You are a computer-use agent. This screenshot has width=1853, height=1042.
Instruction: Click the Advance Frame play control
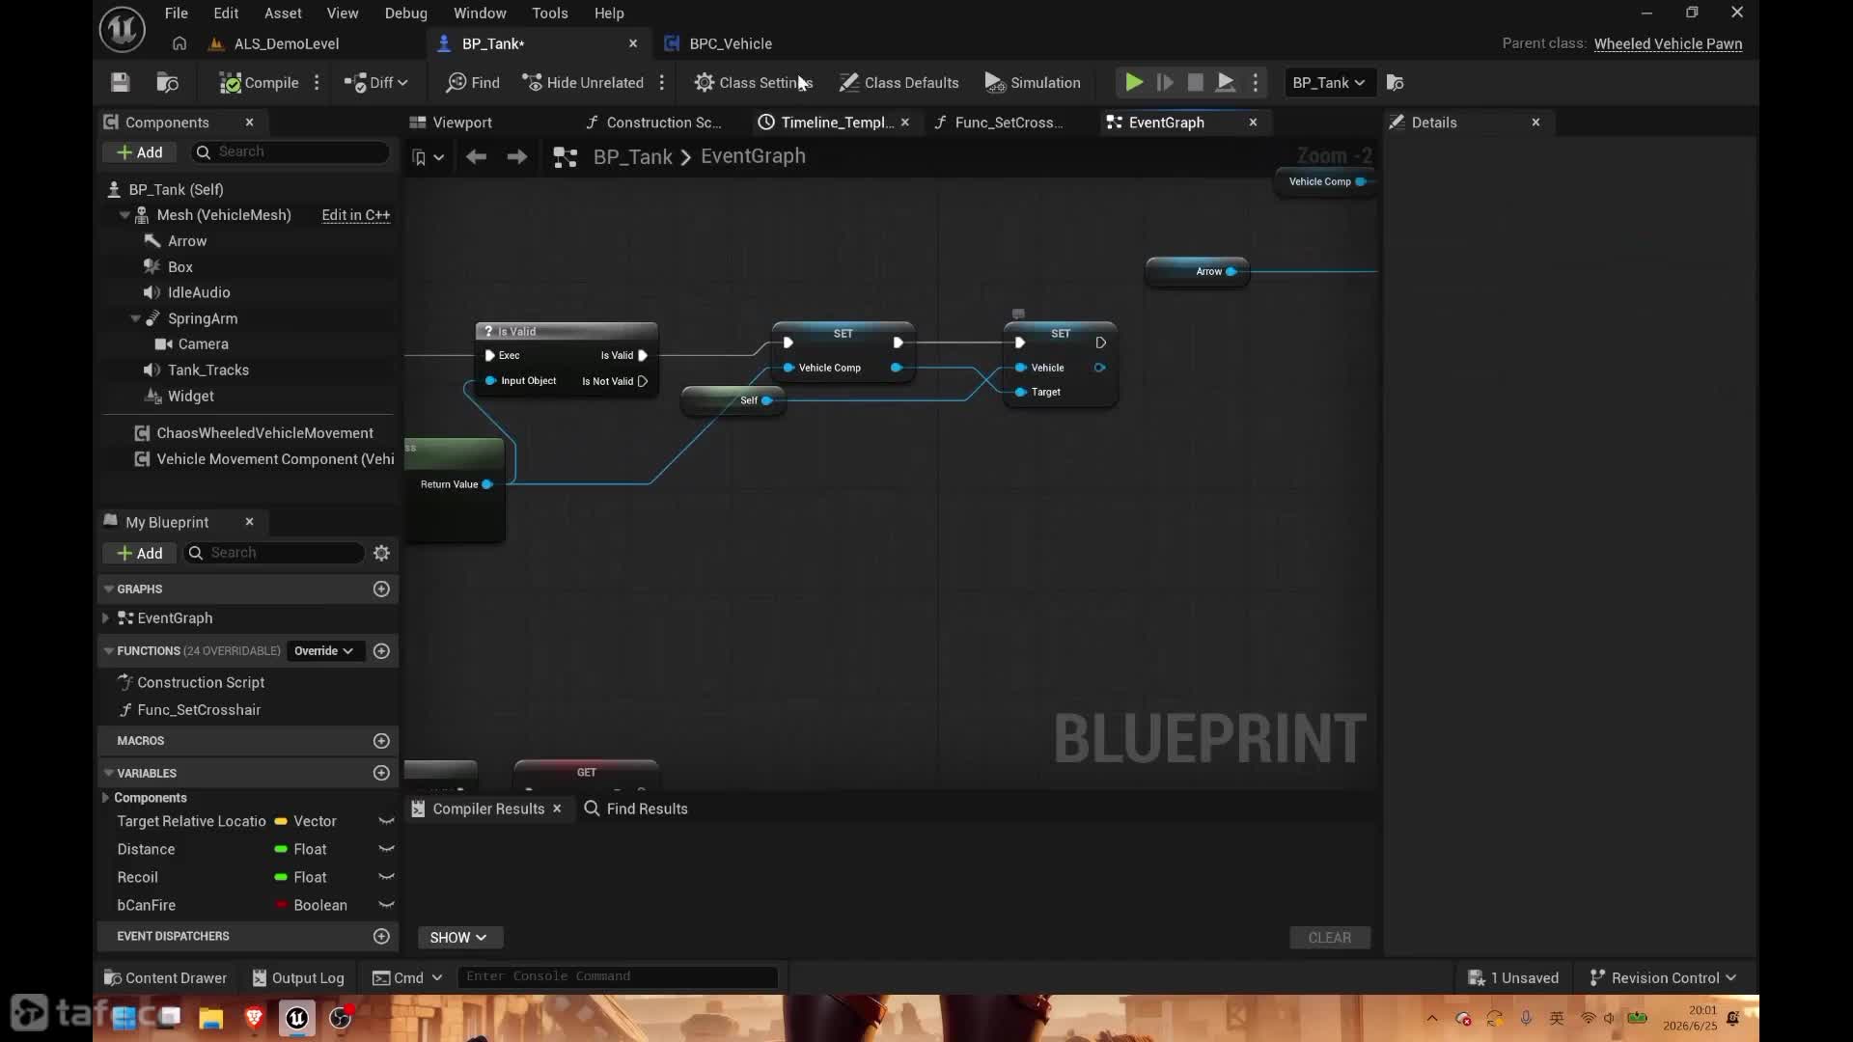[1165, 83]
